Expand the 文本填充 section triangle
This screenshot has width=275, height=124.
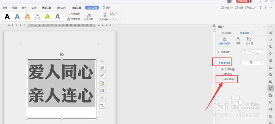(x=219, y=52)
